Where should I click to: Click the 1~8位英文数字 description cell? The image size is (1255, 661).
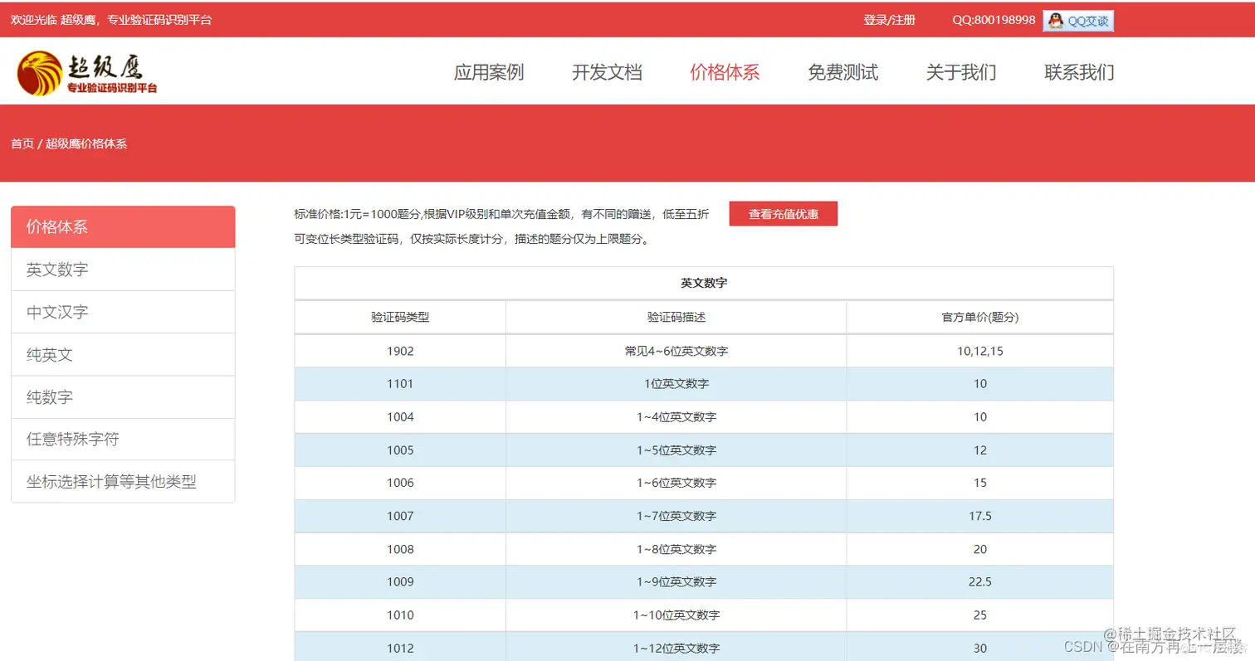point(676,549)
